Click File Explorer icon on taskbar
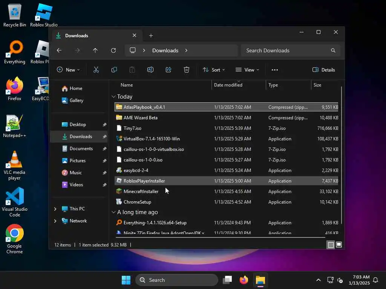Image resolution: width=386 pixels, height=289 pixels. [260, 280]
